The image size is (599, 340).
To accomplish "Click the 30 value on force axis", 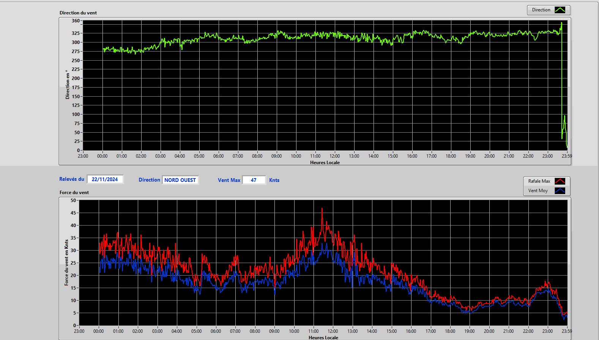I will point(73,250).
